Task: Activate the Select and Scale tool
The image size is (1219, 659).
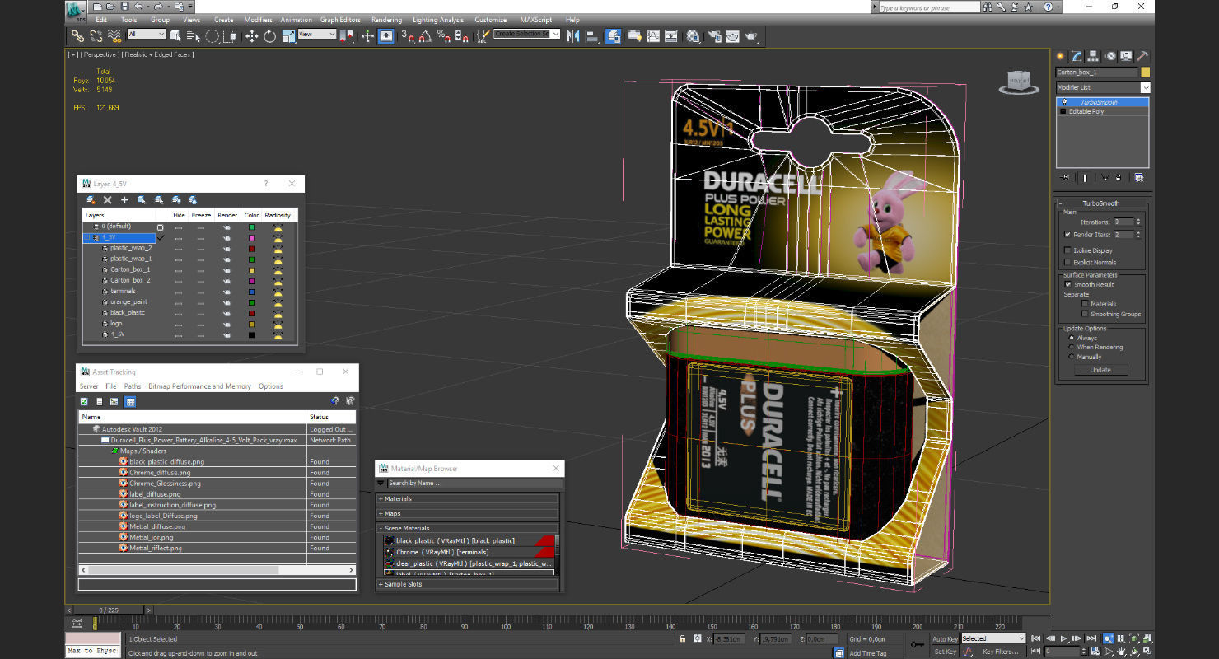Action: [x=288, y=35]
